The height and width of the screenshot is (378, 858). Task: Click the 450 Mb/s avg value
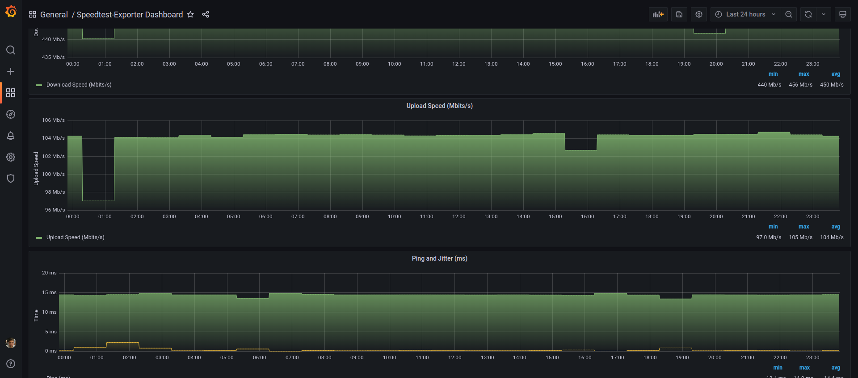pyautogui.click(x=832, y=85)
